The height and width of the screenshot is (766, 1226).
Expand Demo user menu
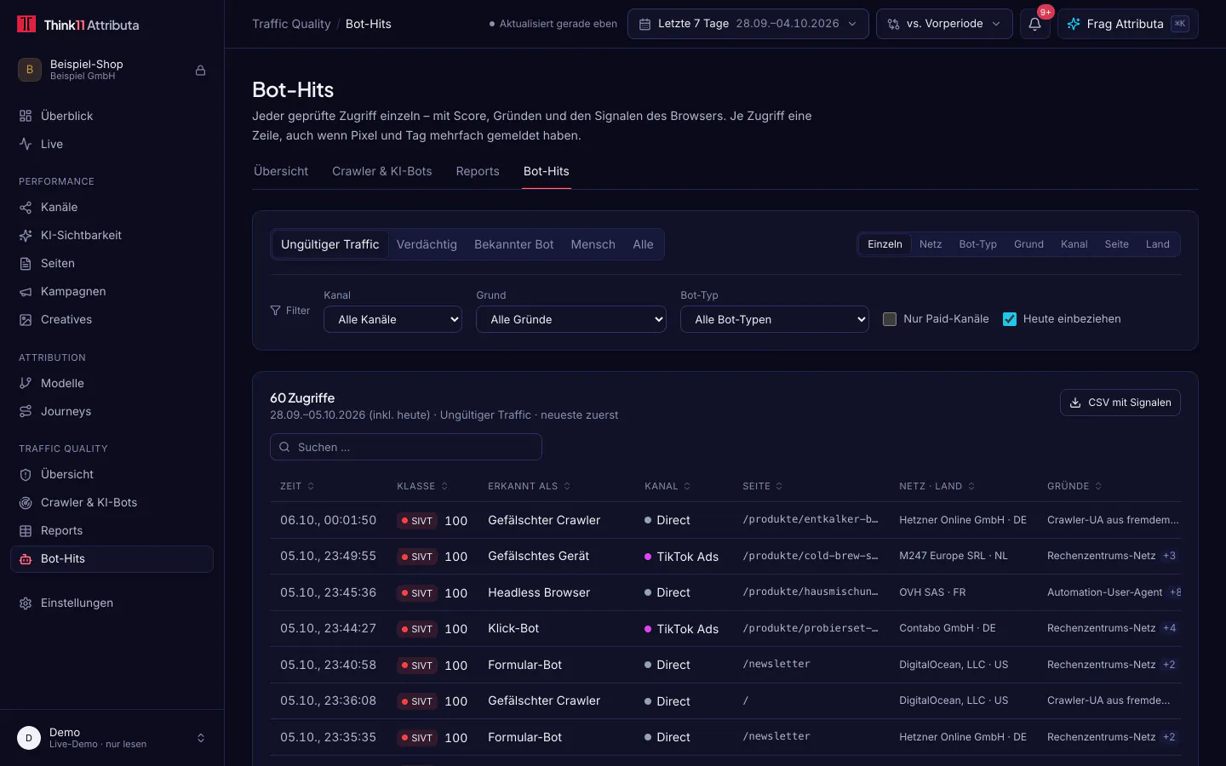(x=112, y=738)
